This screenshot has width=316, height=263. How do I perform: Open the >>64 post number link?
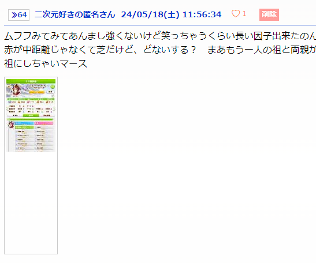(18, 15)
